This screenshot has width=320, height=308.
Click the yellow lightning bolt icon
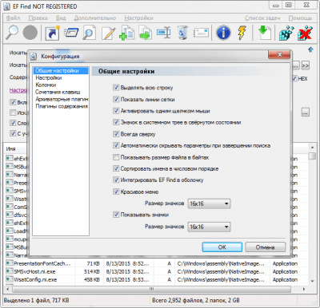click(x=242, y=33)
